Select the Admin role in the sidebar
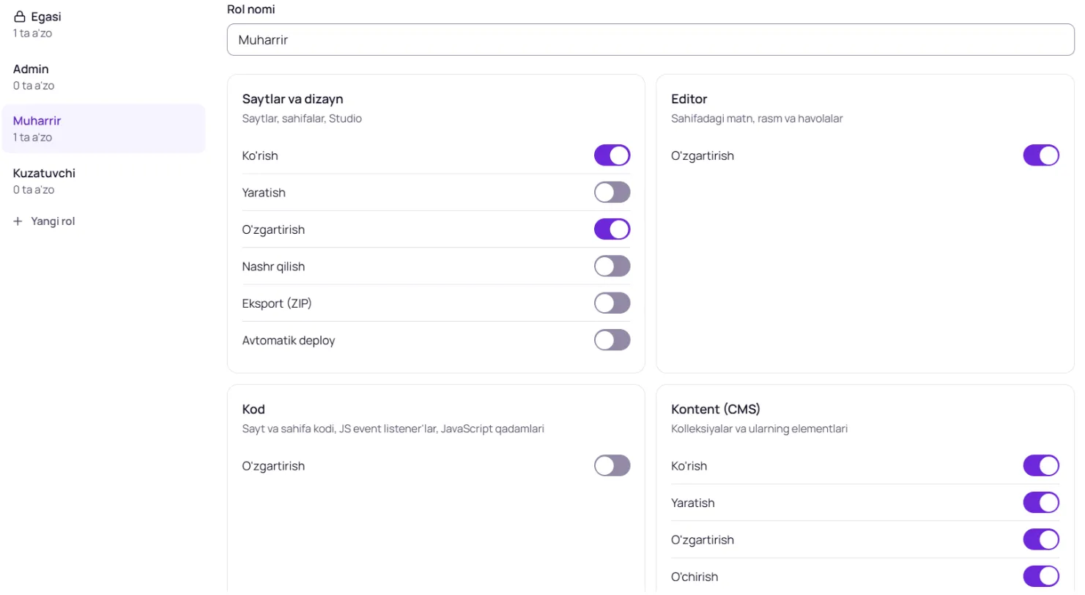1085x595 pixels. click(x=103, y=77)
